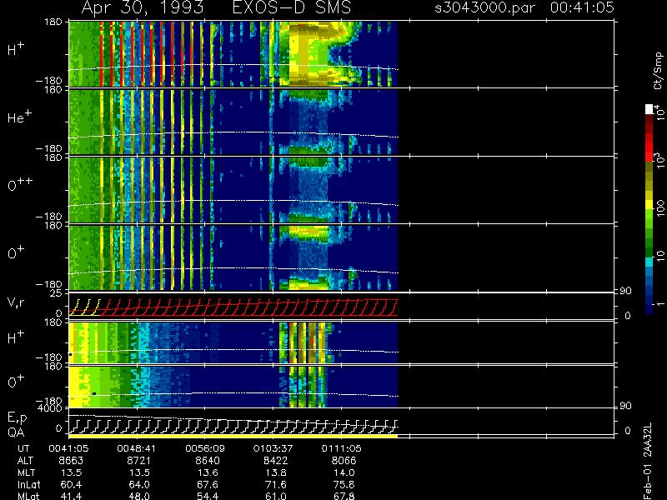The width and height of the screenshot is (667, 500).
Task: Click the yellow QA status bar
Action: point(233,436)
